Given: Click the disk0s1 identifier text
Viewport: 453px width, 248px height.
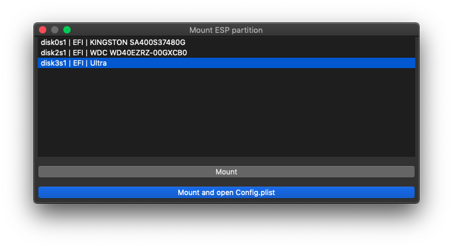Looking at the screenshot, I should [54, 43].
